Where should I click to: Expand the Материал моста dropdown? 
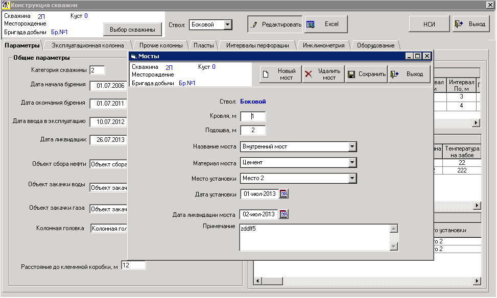pos(352,162)
